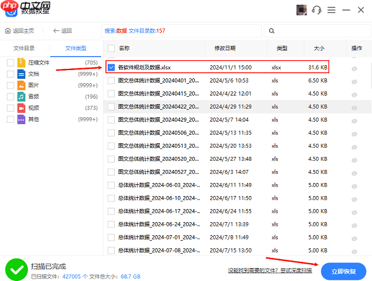This screenshot has width=372, height=281.
Task: Sort by the 大小 column header
Action: tap(319, 48)
